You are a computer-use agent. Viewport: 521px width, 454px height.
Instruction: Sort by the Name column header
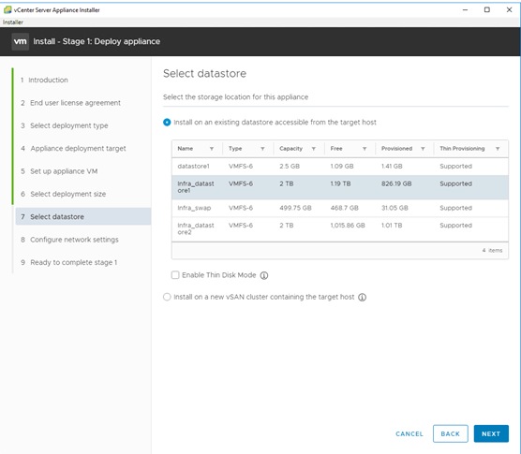coord(186,149)
